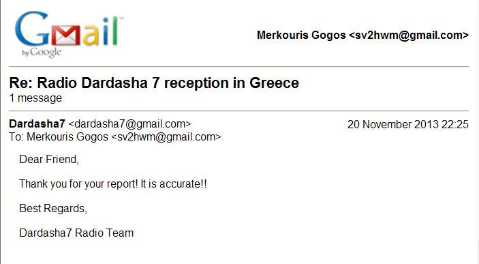The height and width of the screenshot is (264, 479).
Task: Click the sv2hwm@gmail.com address in the top right
Action: pos(409,35)
